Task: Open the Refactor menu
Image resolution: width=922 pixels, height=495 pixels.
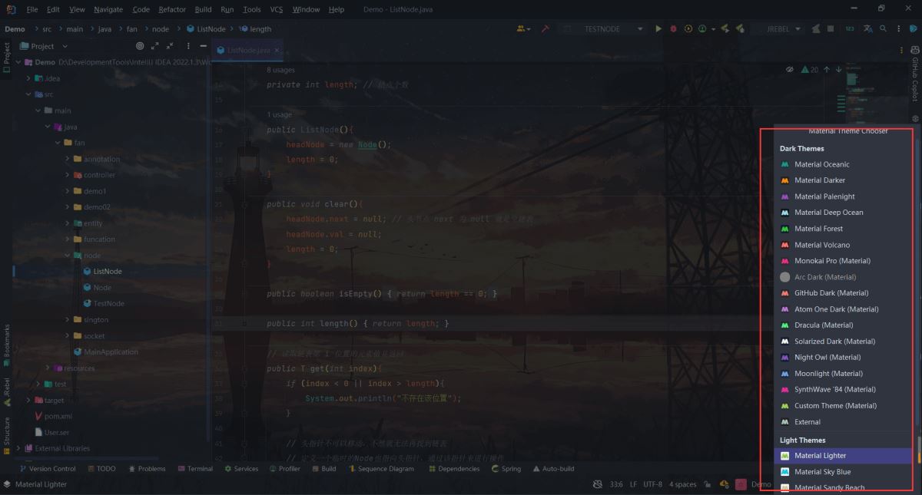Action: pyautogui.click(x=172, y=9)
